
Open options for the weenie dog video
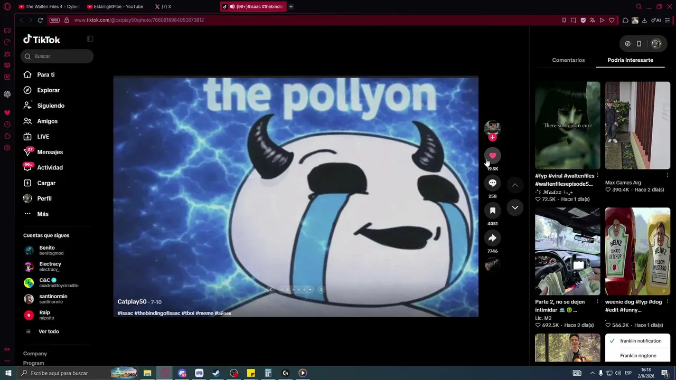tap(667, 302)
